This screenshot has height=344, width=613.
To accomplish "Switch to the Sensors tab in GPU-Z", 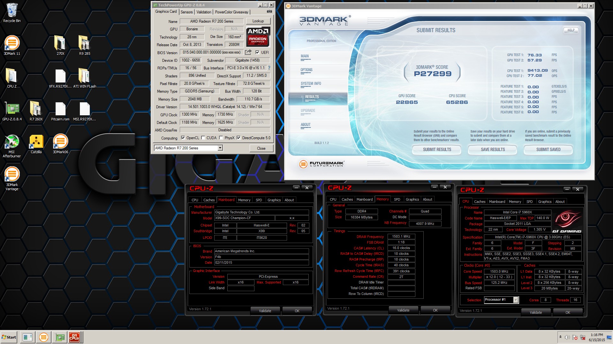I will (x=187, y=12).
